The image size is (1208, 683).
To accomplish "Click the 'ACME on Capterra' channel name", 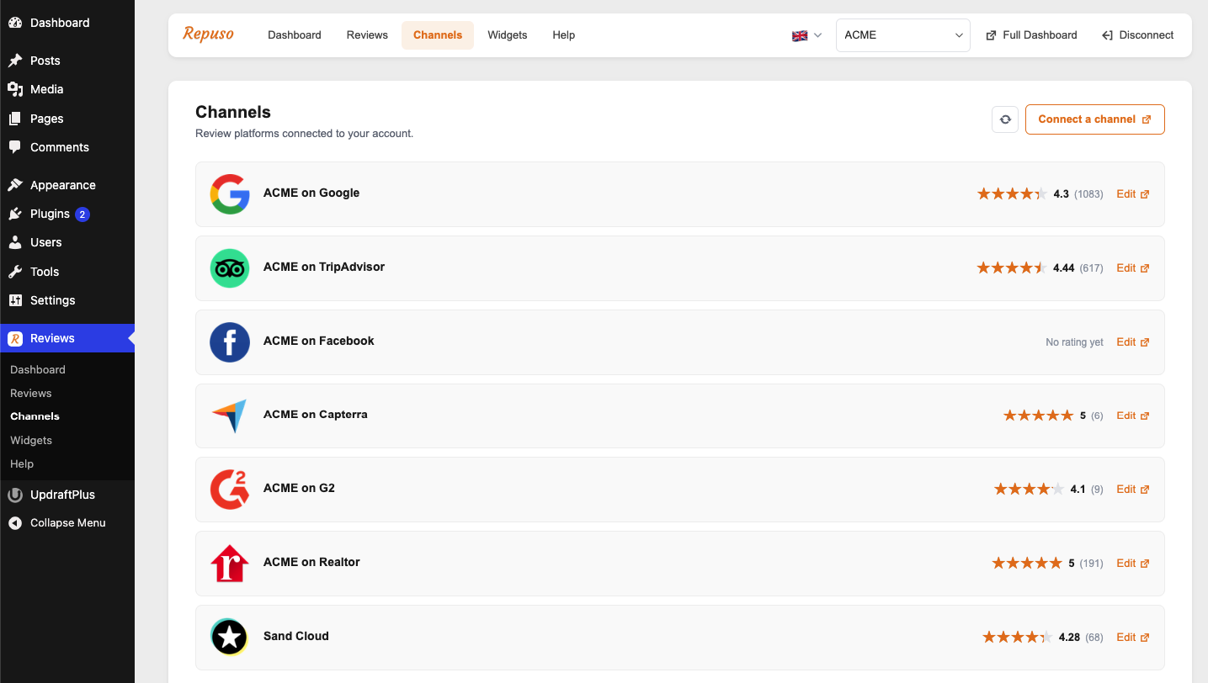I will pyautogui.click(x=316, y=414).
